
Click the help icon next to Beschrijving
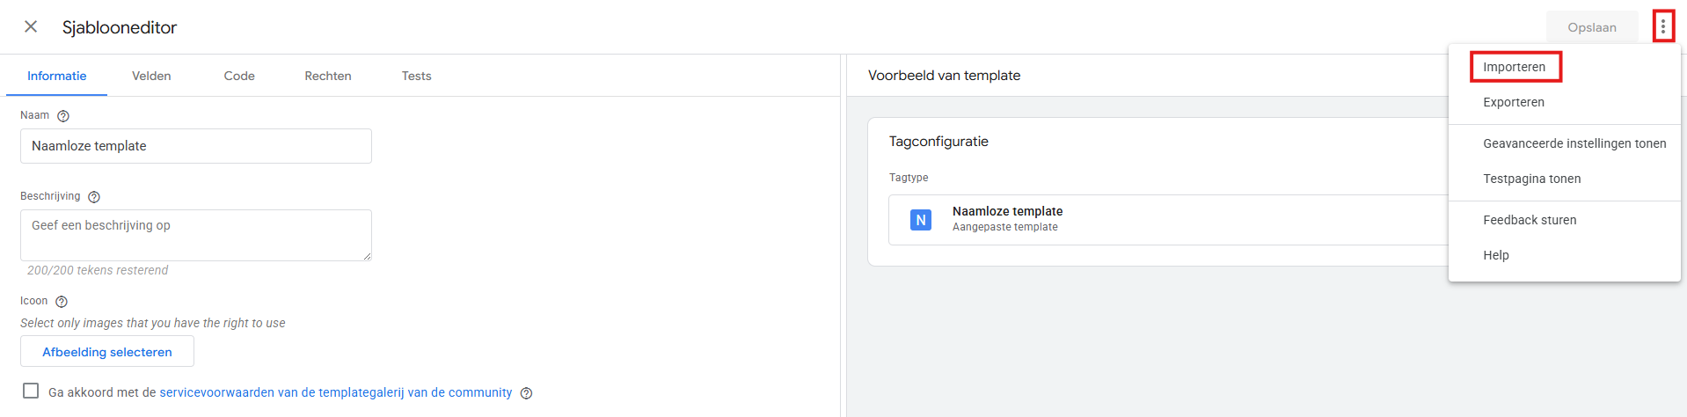pos(94,197)
